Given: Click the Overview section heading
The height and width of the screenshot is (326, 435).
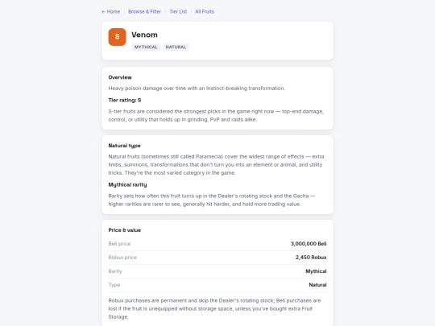Looking at the screenshot, I should (120, 77).
